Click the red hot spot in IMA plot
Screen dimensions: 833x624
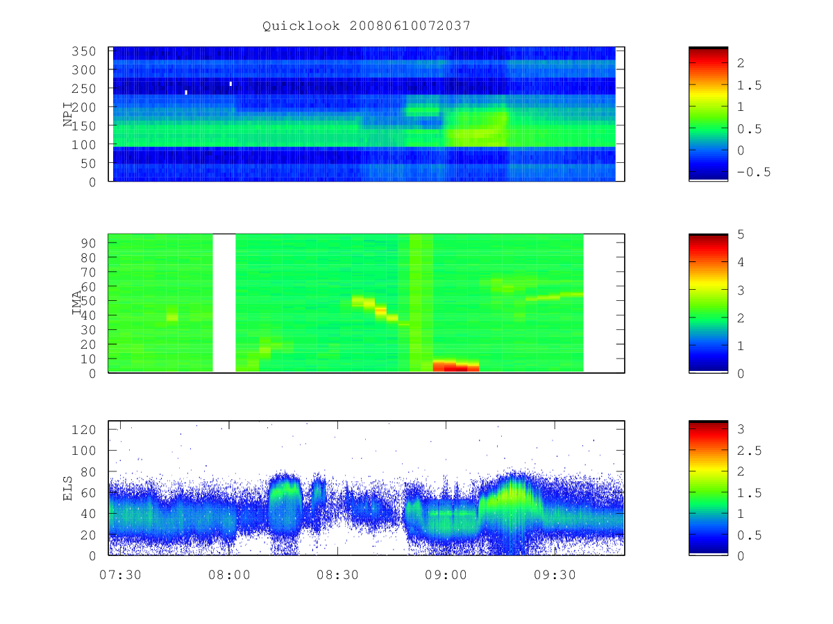point(456,365)
